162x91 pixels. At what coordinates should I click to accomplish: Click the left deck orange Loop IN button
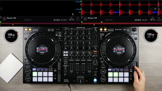click(x=26, y=30)
